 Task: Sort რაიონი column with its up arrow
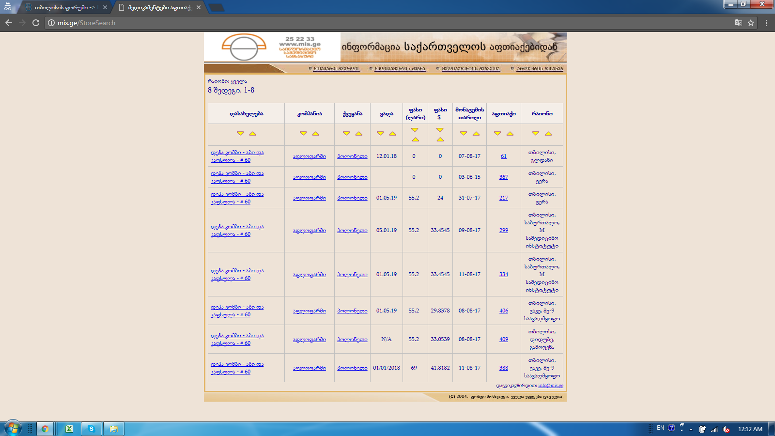548,133
